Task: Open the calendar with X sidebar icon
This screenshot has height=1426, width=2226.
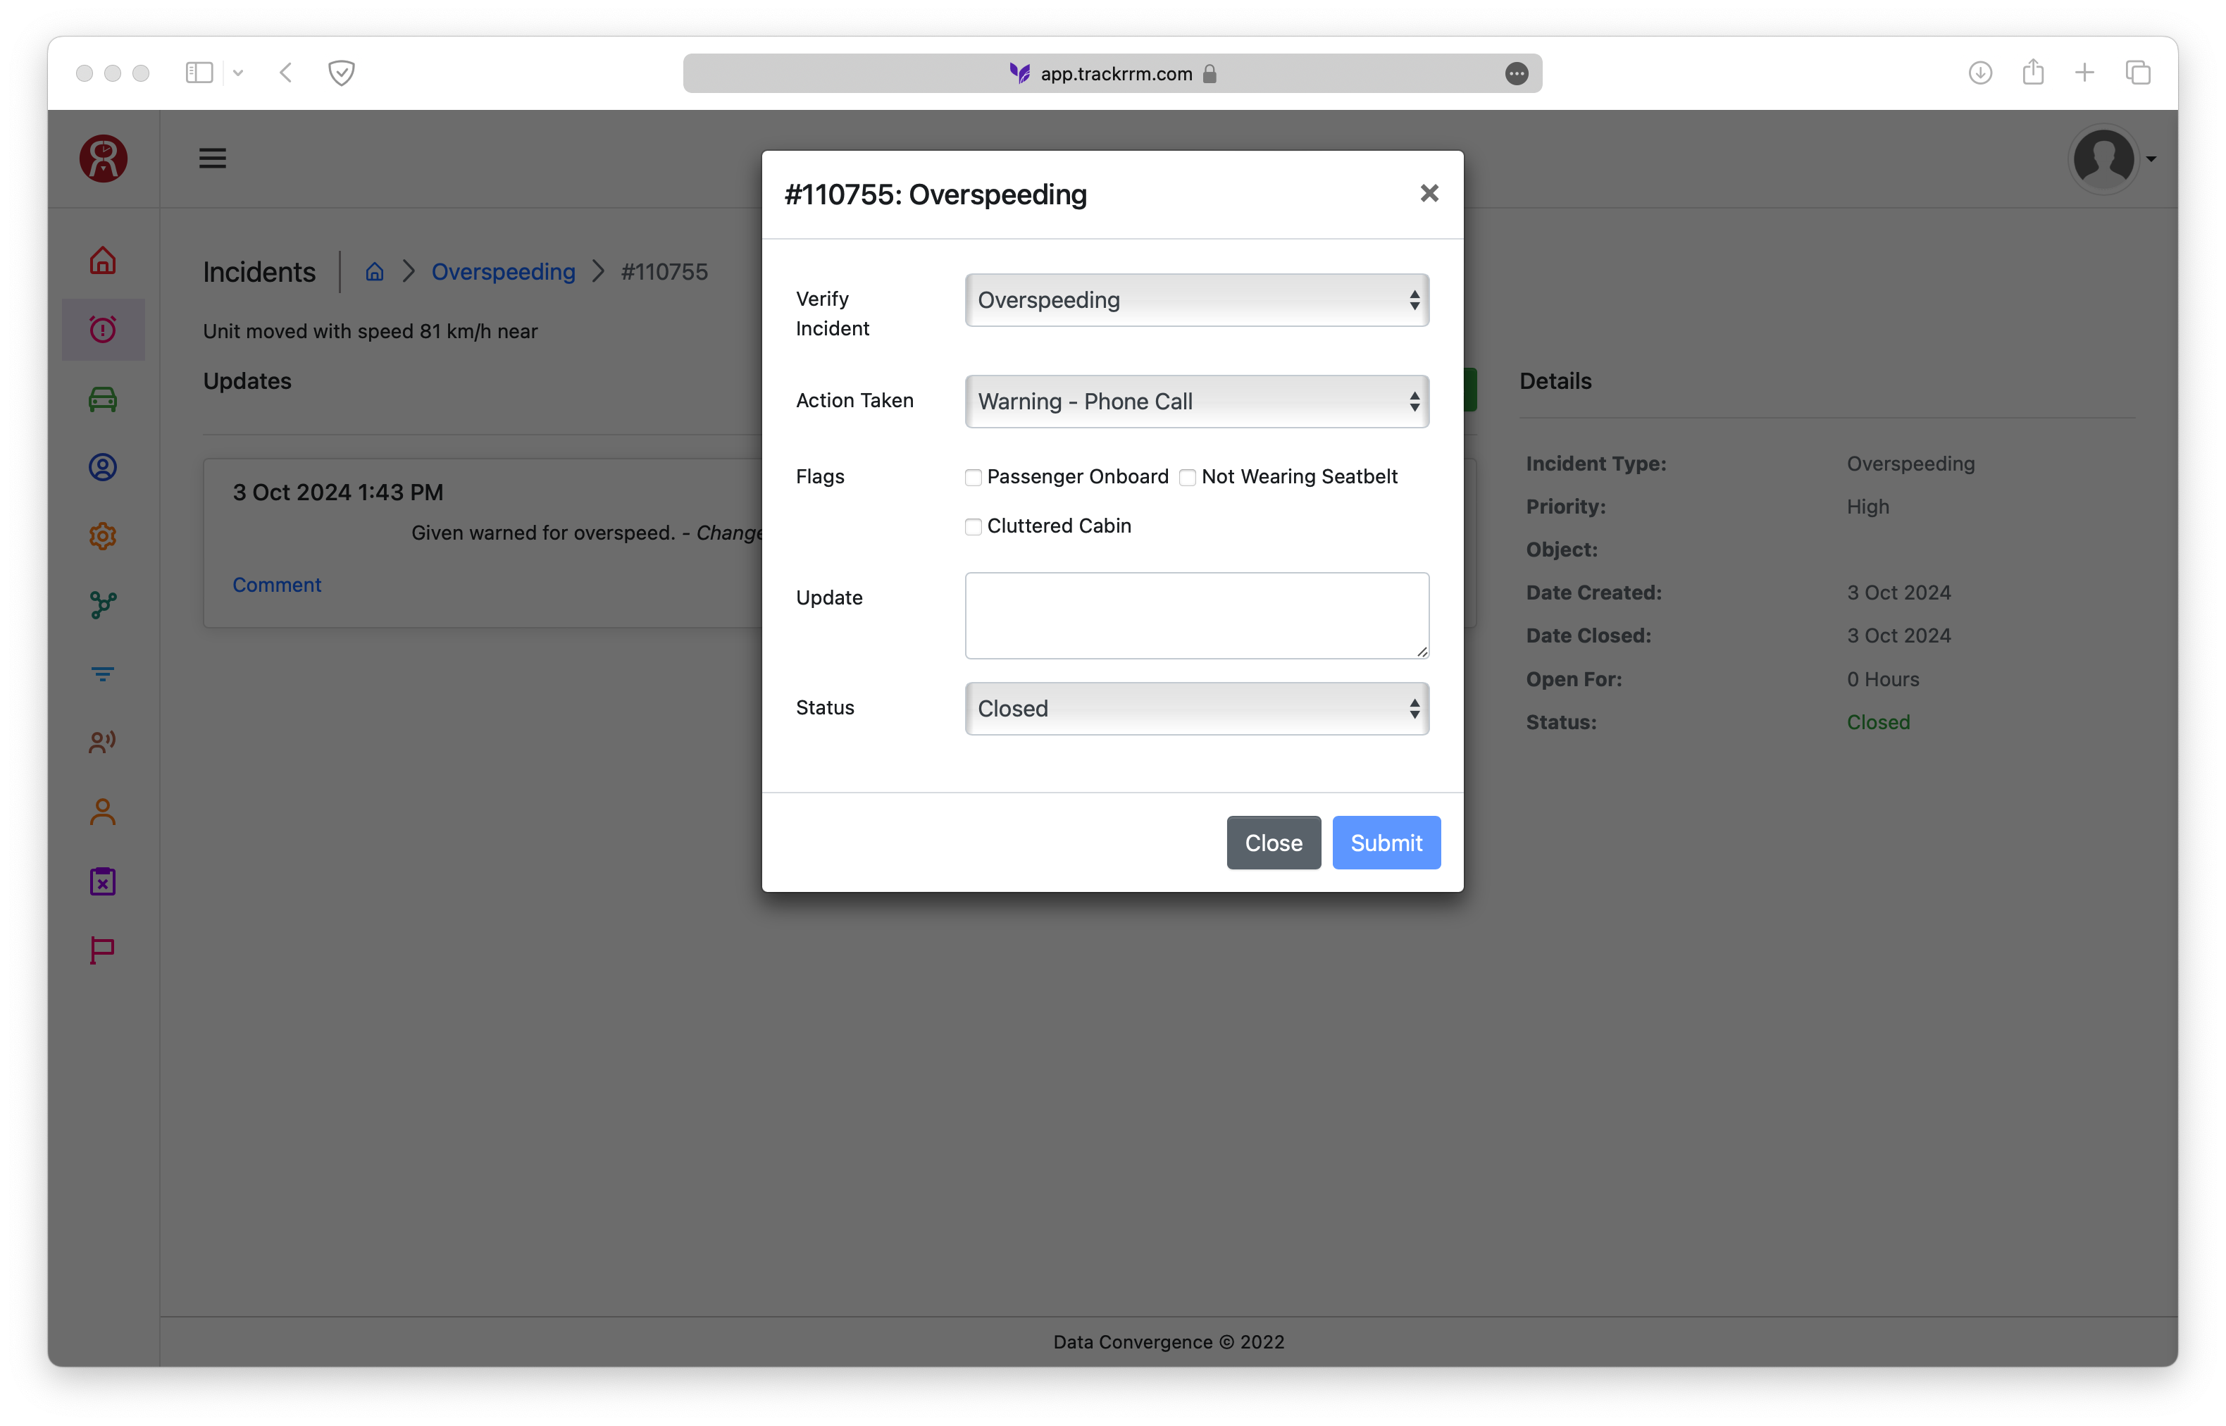Action: click(103, 881)
